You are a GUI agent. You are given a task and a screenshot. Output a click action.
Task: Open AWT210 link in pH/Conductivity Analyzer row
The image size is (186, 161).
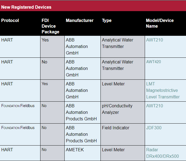[155, 106]
